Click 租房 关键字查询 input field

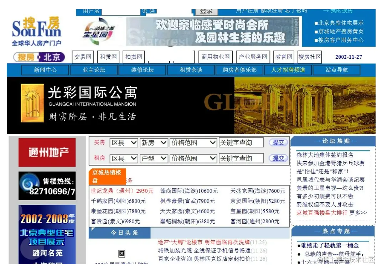(241, 158)
